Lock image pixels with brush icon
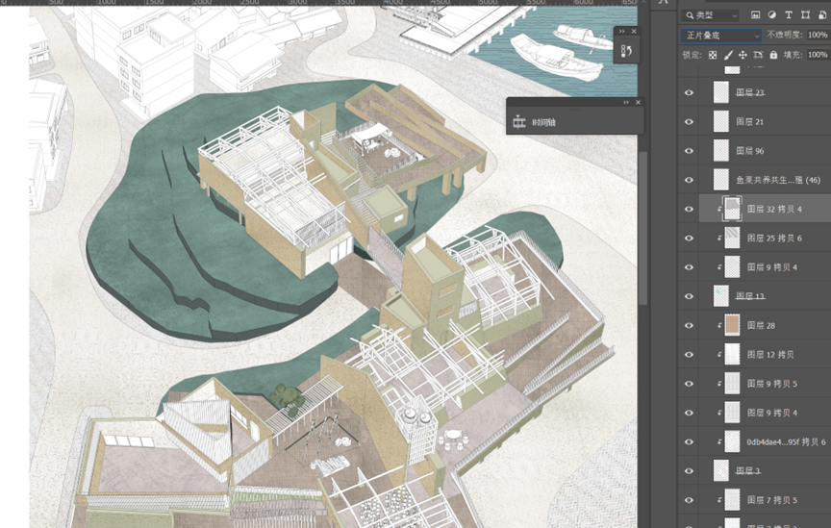 (728, 55)
